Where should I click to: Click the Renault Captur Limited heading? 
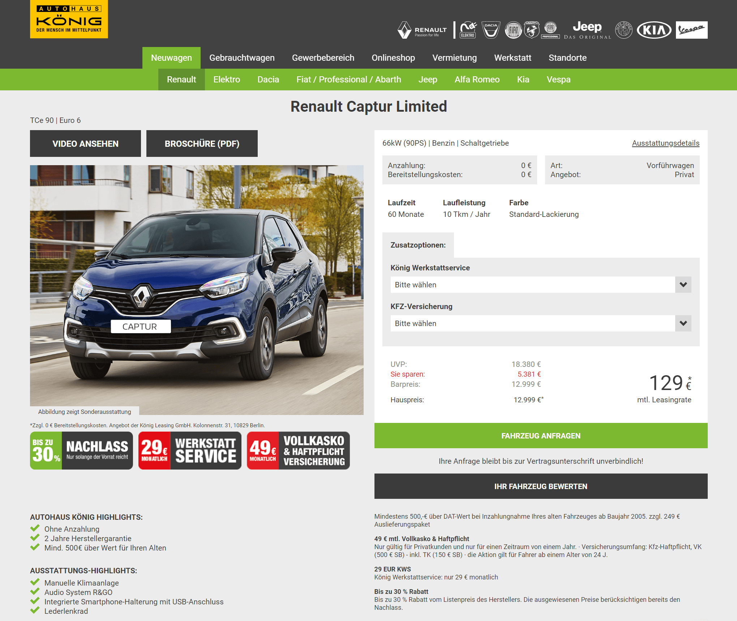369,106
